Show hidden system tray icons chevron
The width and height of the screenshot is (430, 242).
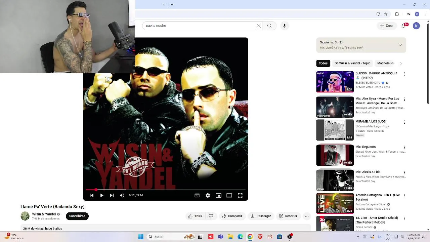pos(358,237)
